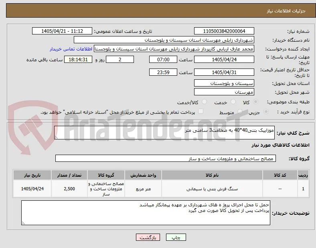316x248 pixels.
Task: Select the خدمت radio button
Action: click(233, 102)
